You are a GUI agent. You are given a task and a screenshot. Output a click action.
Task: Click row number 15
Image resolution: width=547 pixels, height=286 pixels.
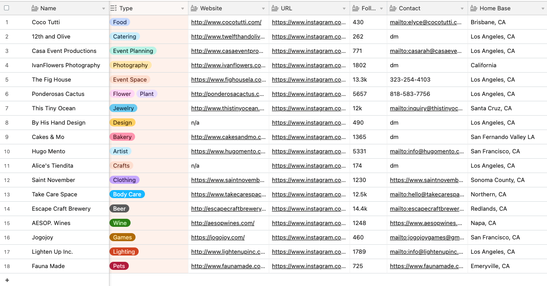coord(7,223)
